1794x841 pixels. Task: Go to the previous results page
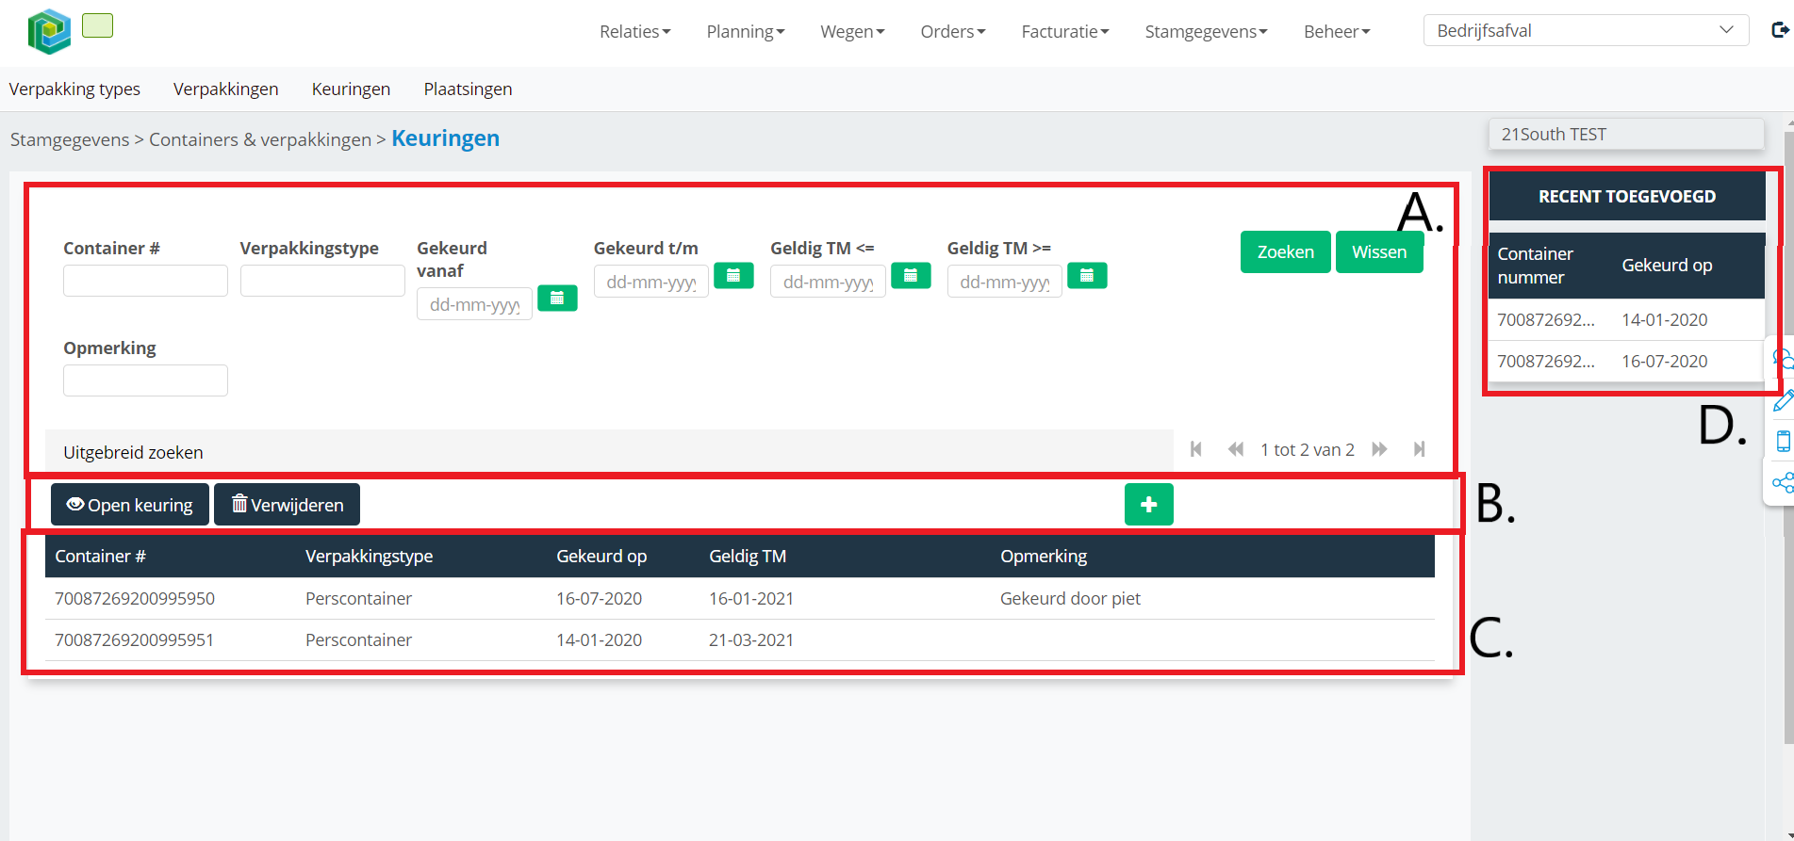click(x=1235, y=449)
